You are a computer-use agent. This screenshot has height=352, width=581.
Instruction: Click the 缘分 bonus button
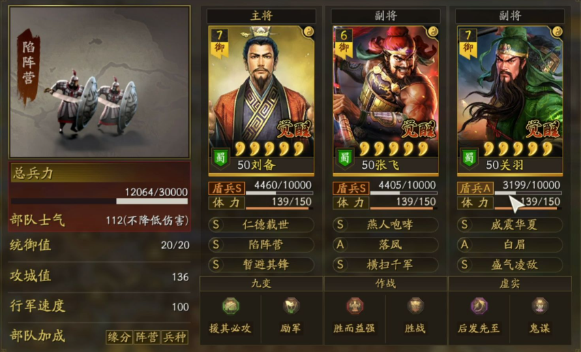click(119, 337)
